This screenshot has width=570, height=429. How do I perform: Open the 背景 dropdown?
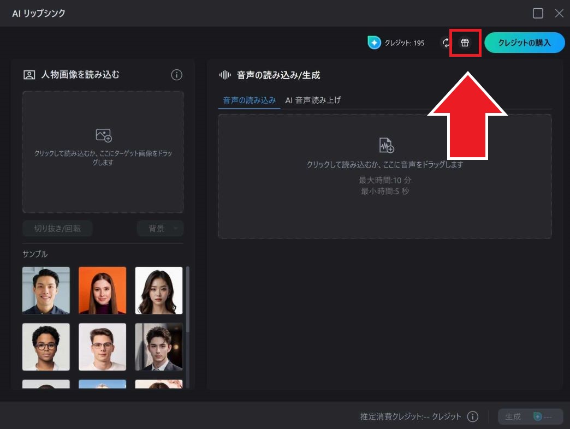click(161, 229)
